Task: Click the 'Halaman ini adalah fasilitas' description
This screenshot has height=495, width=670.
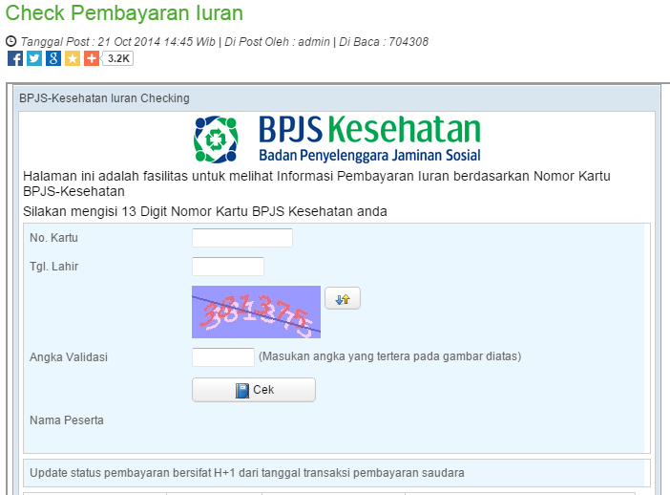Action: [317, 183]
